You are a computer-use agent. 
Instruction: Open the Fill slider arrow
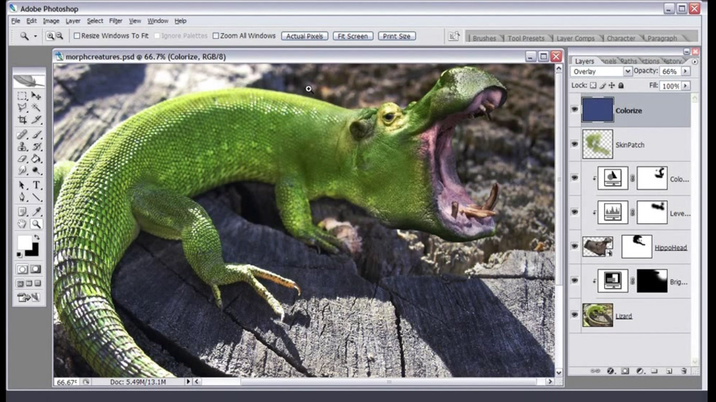coord(686,86)
